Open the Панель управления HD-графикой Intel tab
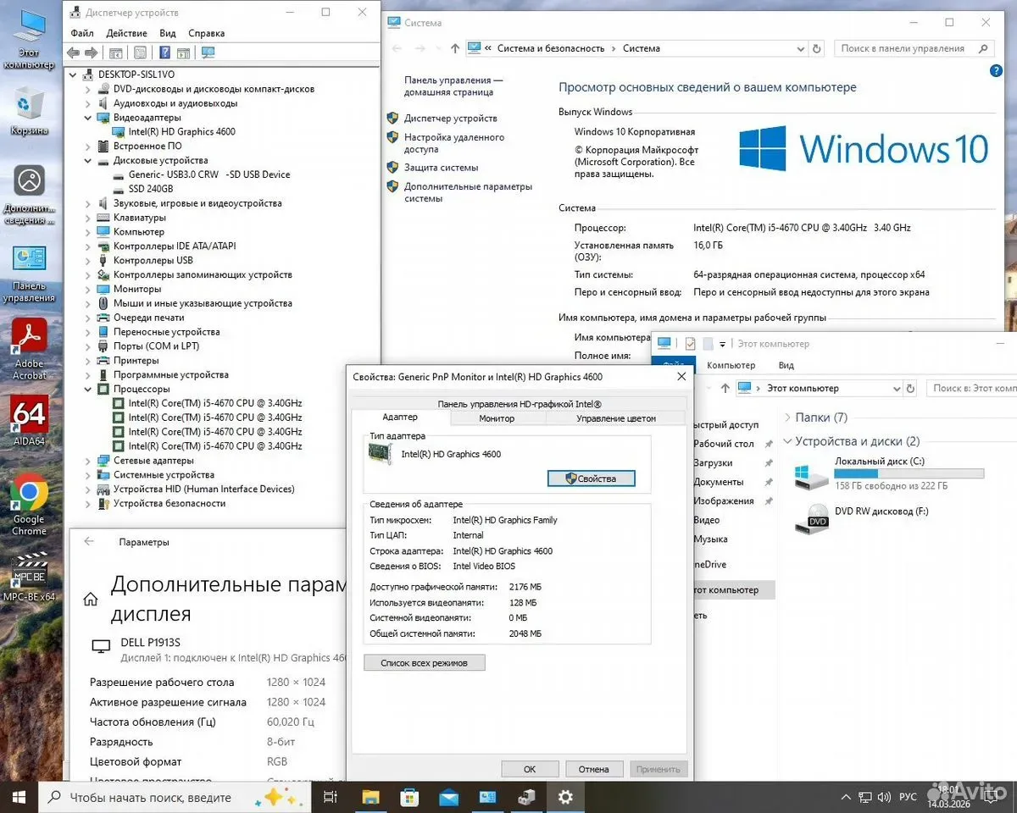The image size is (1017, 813). pyautogui.click(x=520, y=404)
